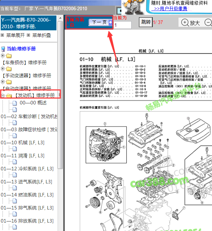Click index entry 正时链条的拆卸/安装
Screen dimensions: 212x231
[101, 89]
